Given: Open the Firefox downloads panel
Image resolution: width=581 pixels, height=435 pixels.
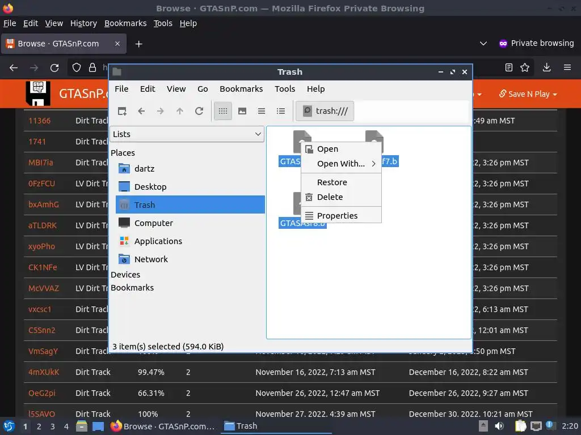Looking at the screenshot, I should [546, 68].
